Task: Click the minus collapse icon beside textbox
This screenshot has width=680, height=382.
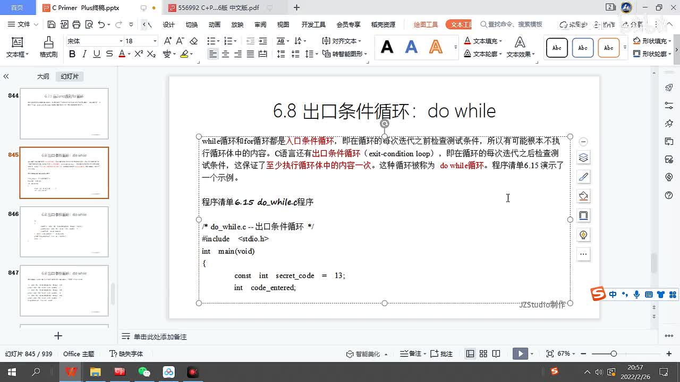Action: click(x=583, y=142)
